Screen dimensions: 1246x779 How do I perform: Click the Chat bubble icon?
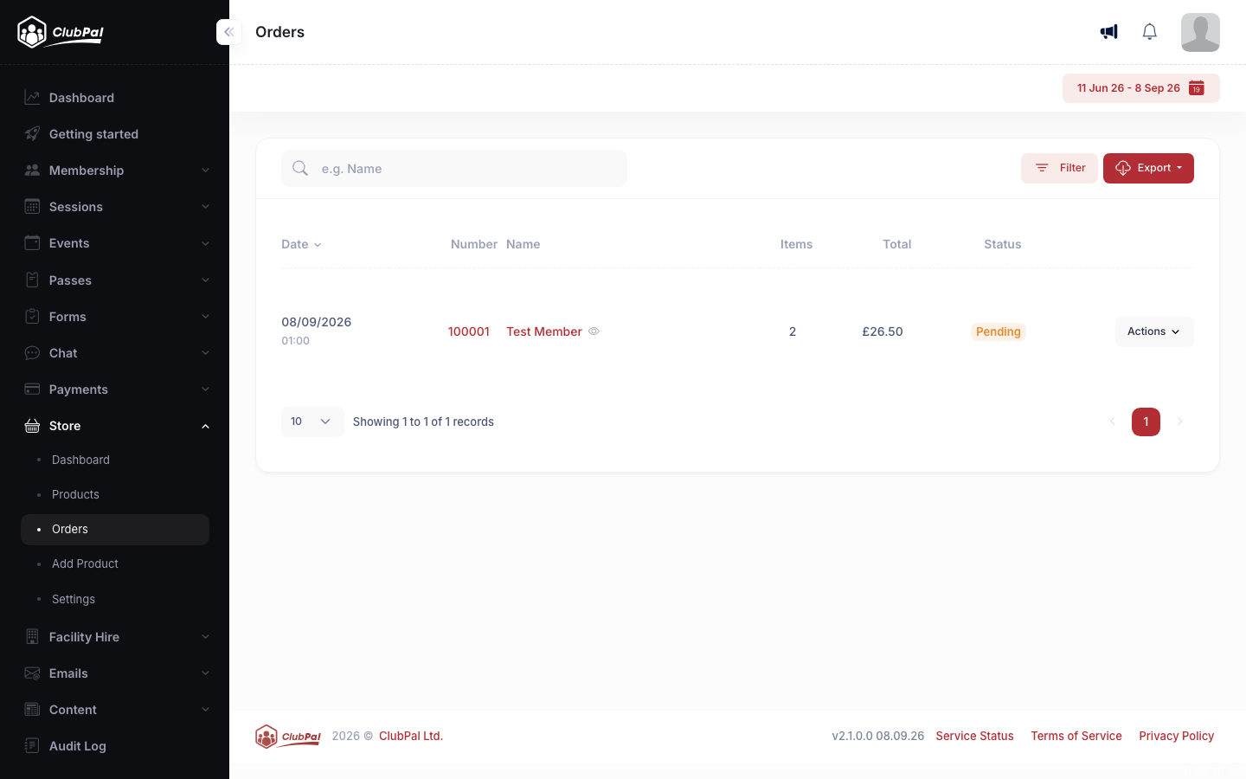(x=32, y=353)
